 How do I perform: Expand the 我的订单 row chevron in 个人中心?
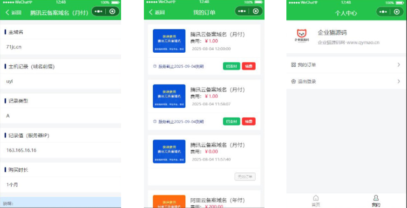tap(399, 65)
